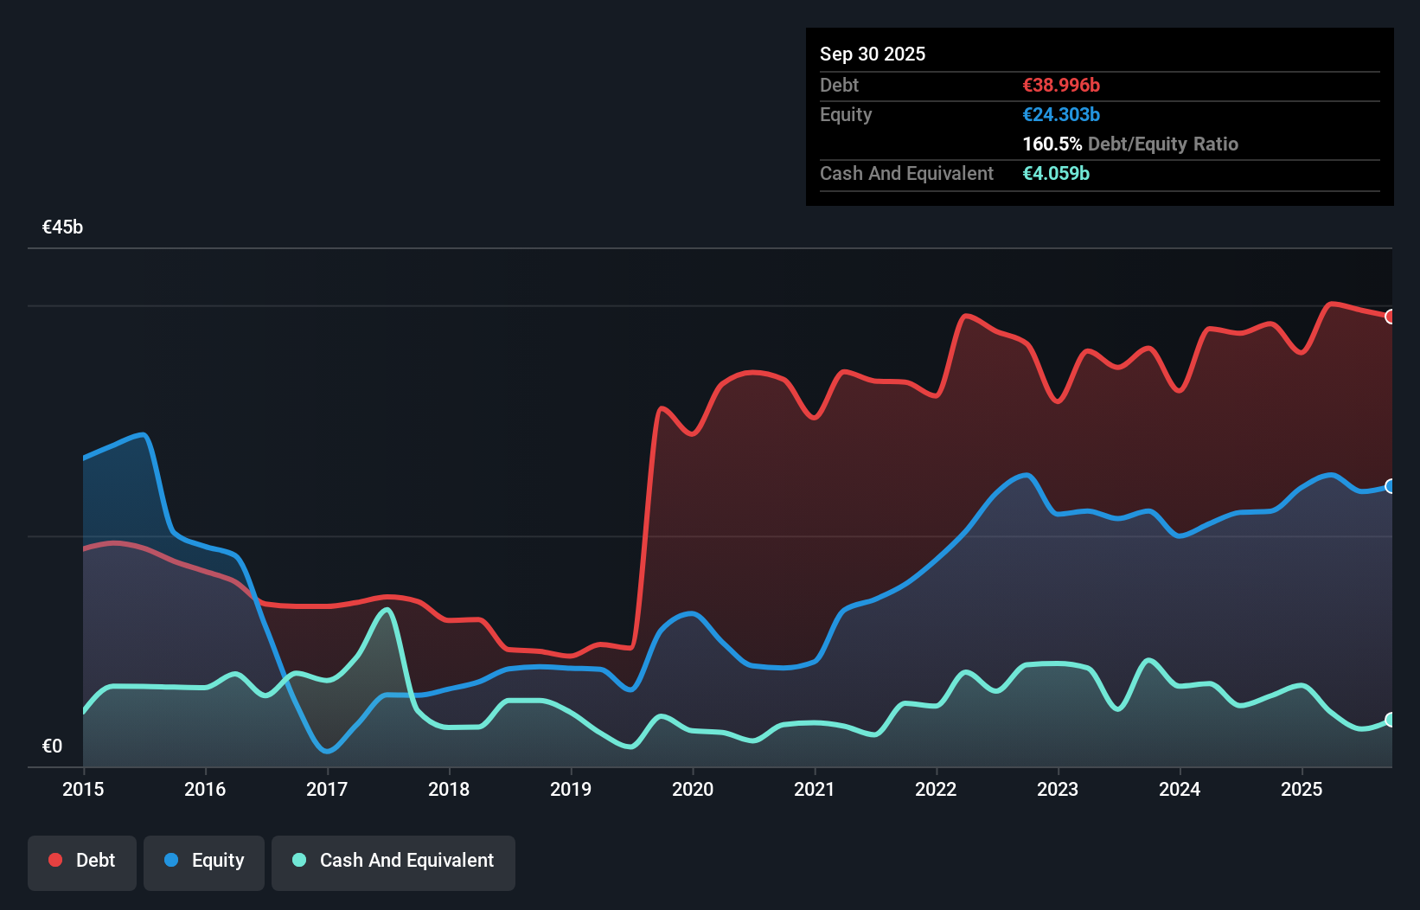The image size is (1420, 910).
Task: Click the €45b y-axis label
Action: click(62, 227)
